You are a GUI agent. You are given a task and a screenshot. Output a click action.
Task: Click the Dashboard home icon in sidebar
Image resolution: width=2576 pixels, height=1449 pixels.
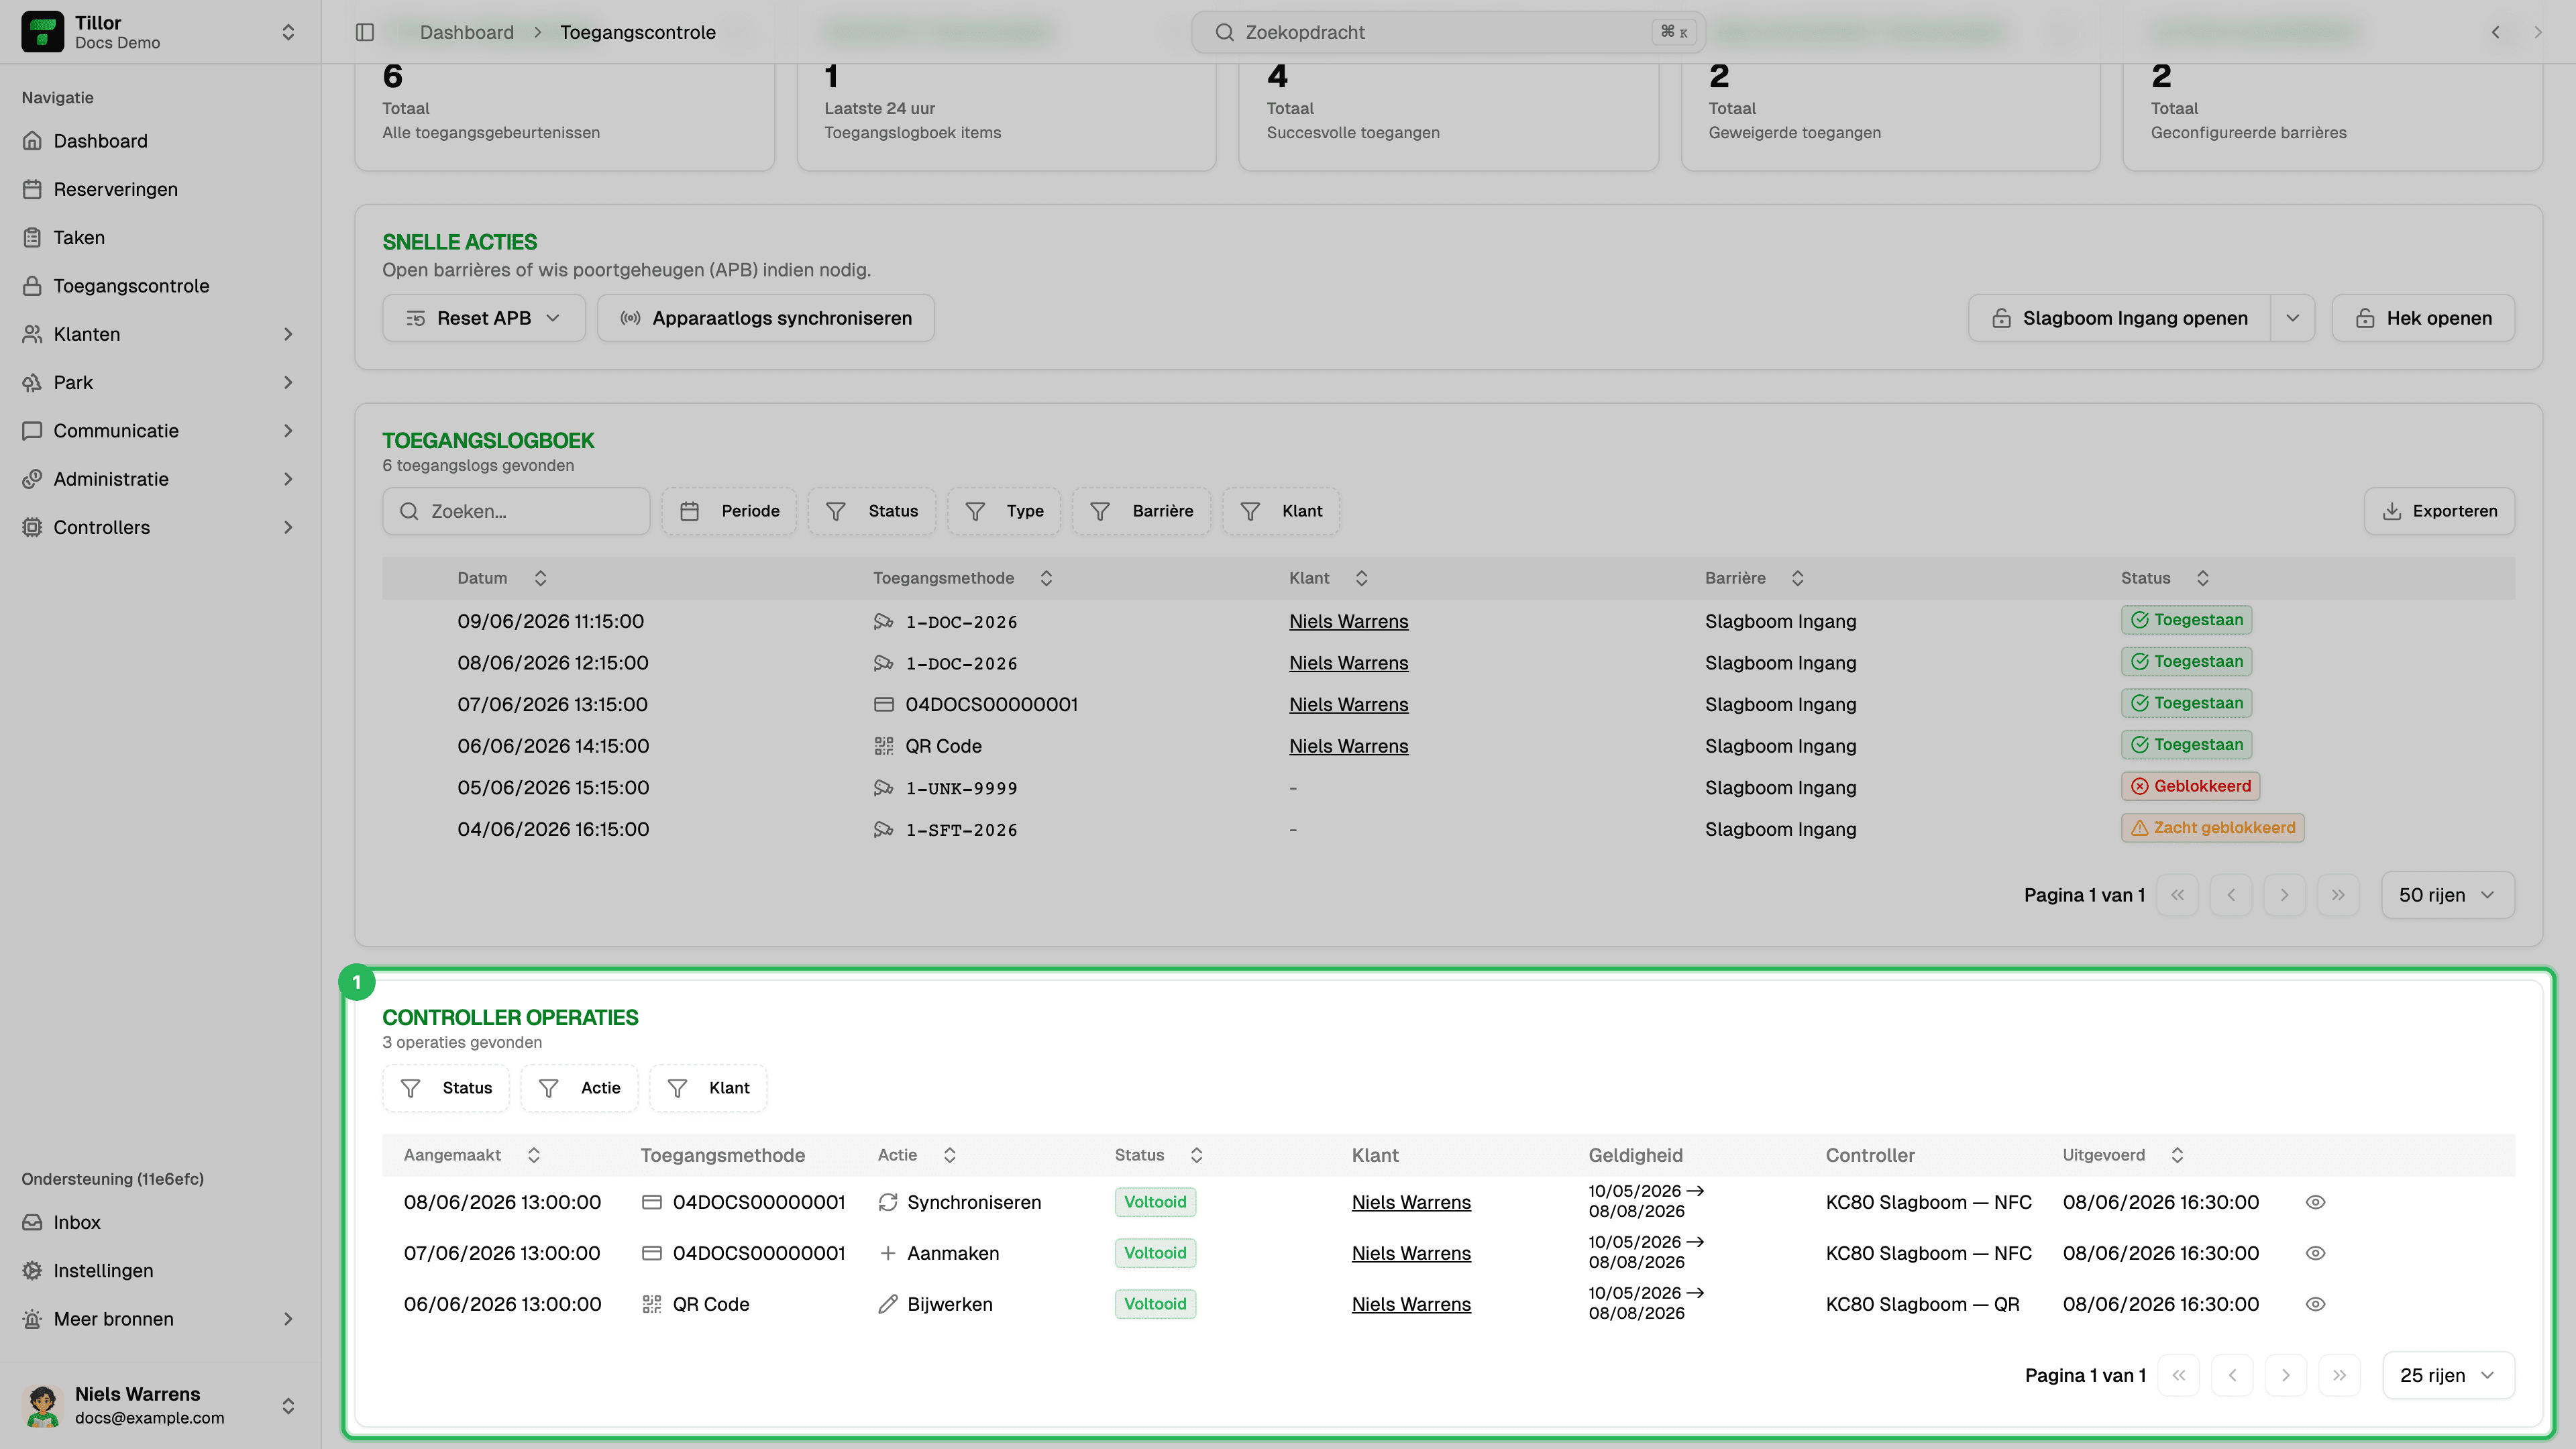32,141
